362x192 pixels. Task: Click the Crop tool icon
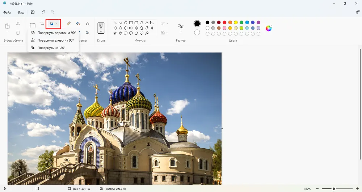click(x=42, y=24)
